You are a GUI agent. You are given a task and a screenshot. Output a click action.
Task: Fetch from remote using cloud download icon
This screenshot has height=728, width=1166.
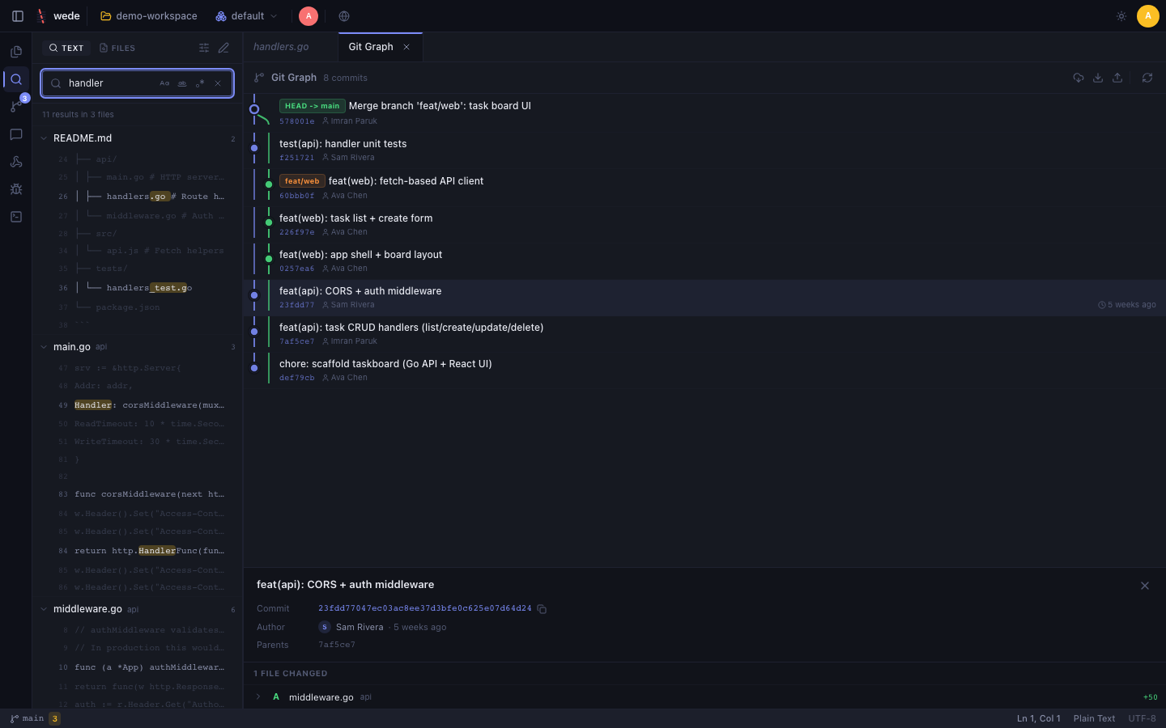[1079, 78]
